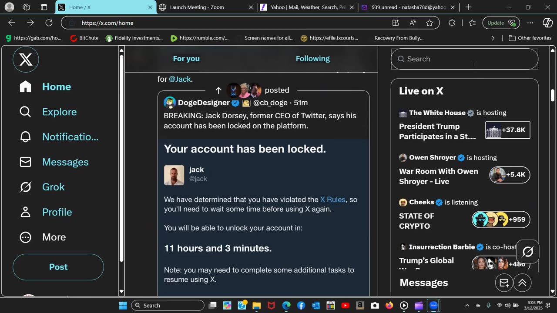Click the +5.4K listeners badge

(510, 175)
